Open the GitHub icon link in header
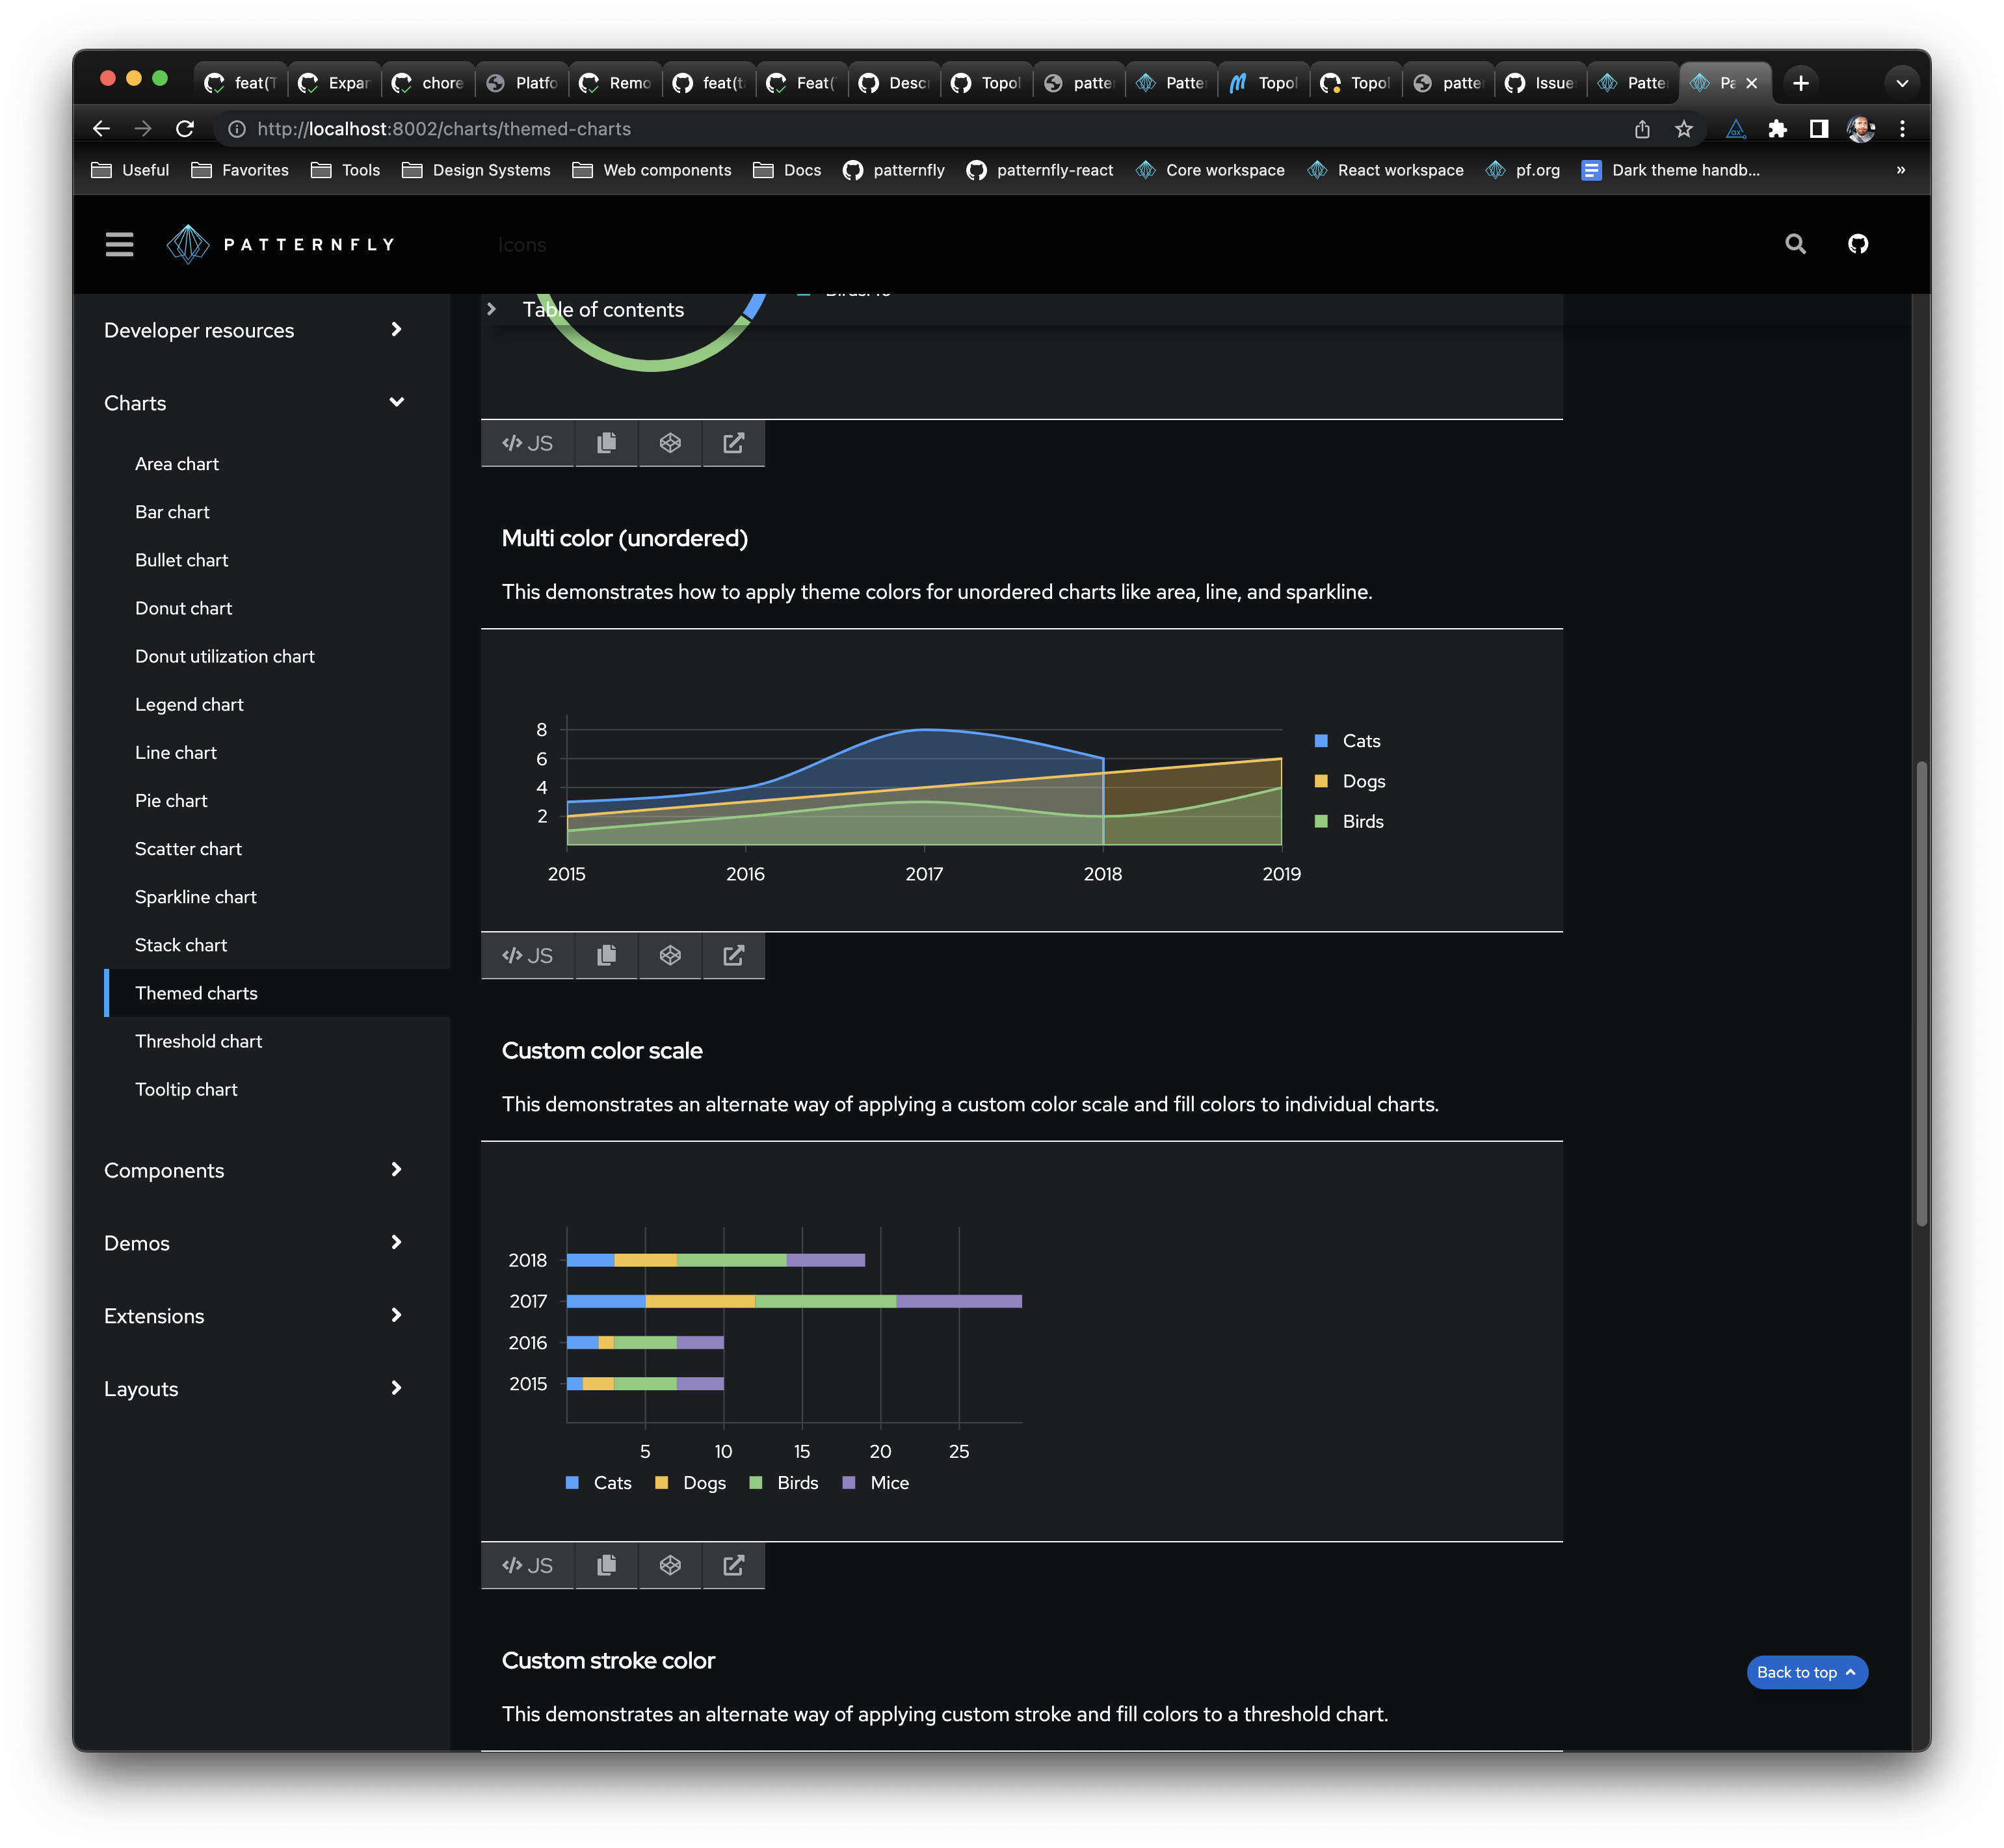Image resolution: width=2004 pixels, height=1848 pixels. coord(1857,244)
